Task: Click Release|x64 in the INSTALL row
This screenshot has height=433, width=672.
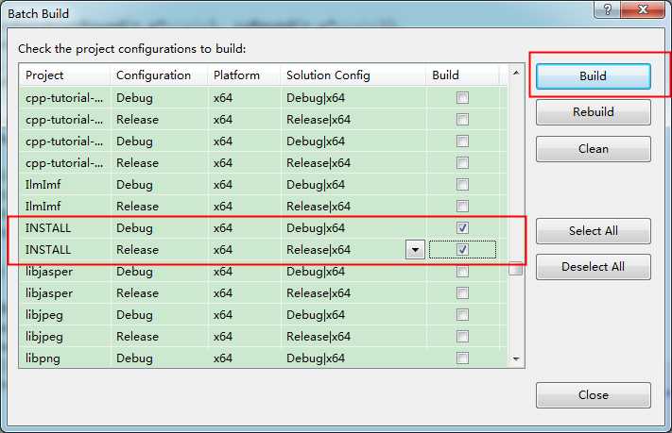Action: [x=319, y=250]
